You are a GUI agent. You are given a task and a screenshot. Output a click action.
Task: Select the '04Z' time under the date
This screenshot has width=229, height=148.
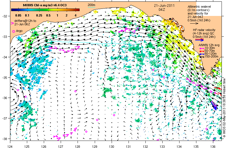point(162,9)
